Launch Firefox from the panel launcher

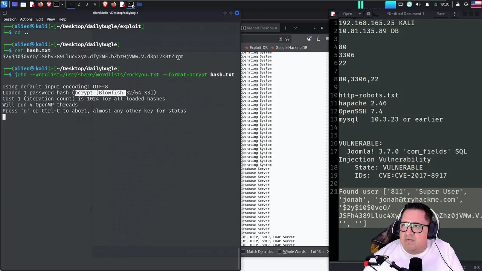pyautogui.click(x=41, y=5)
